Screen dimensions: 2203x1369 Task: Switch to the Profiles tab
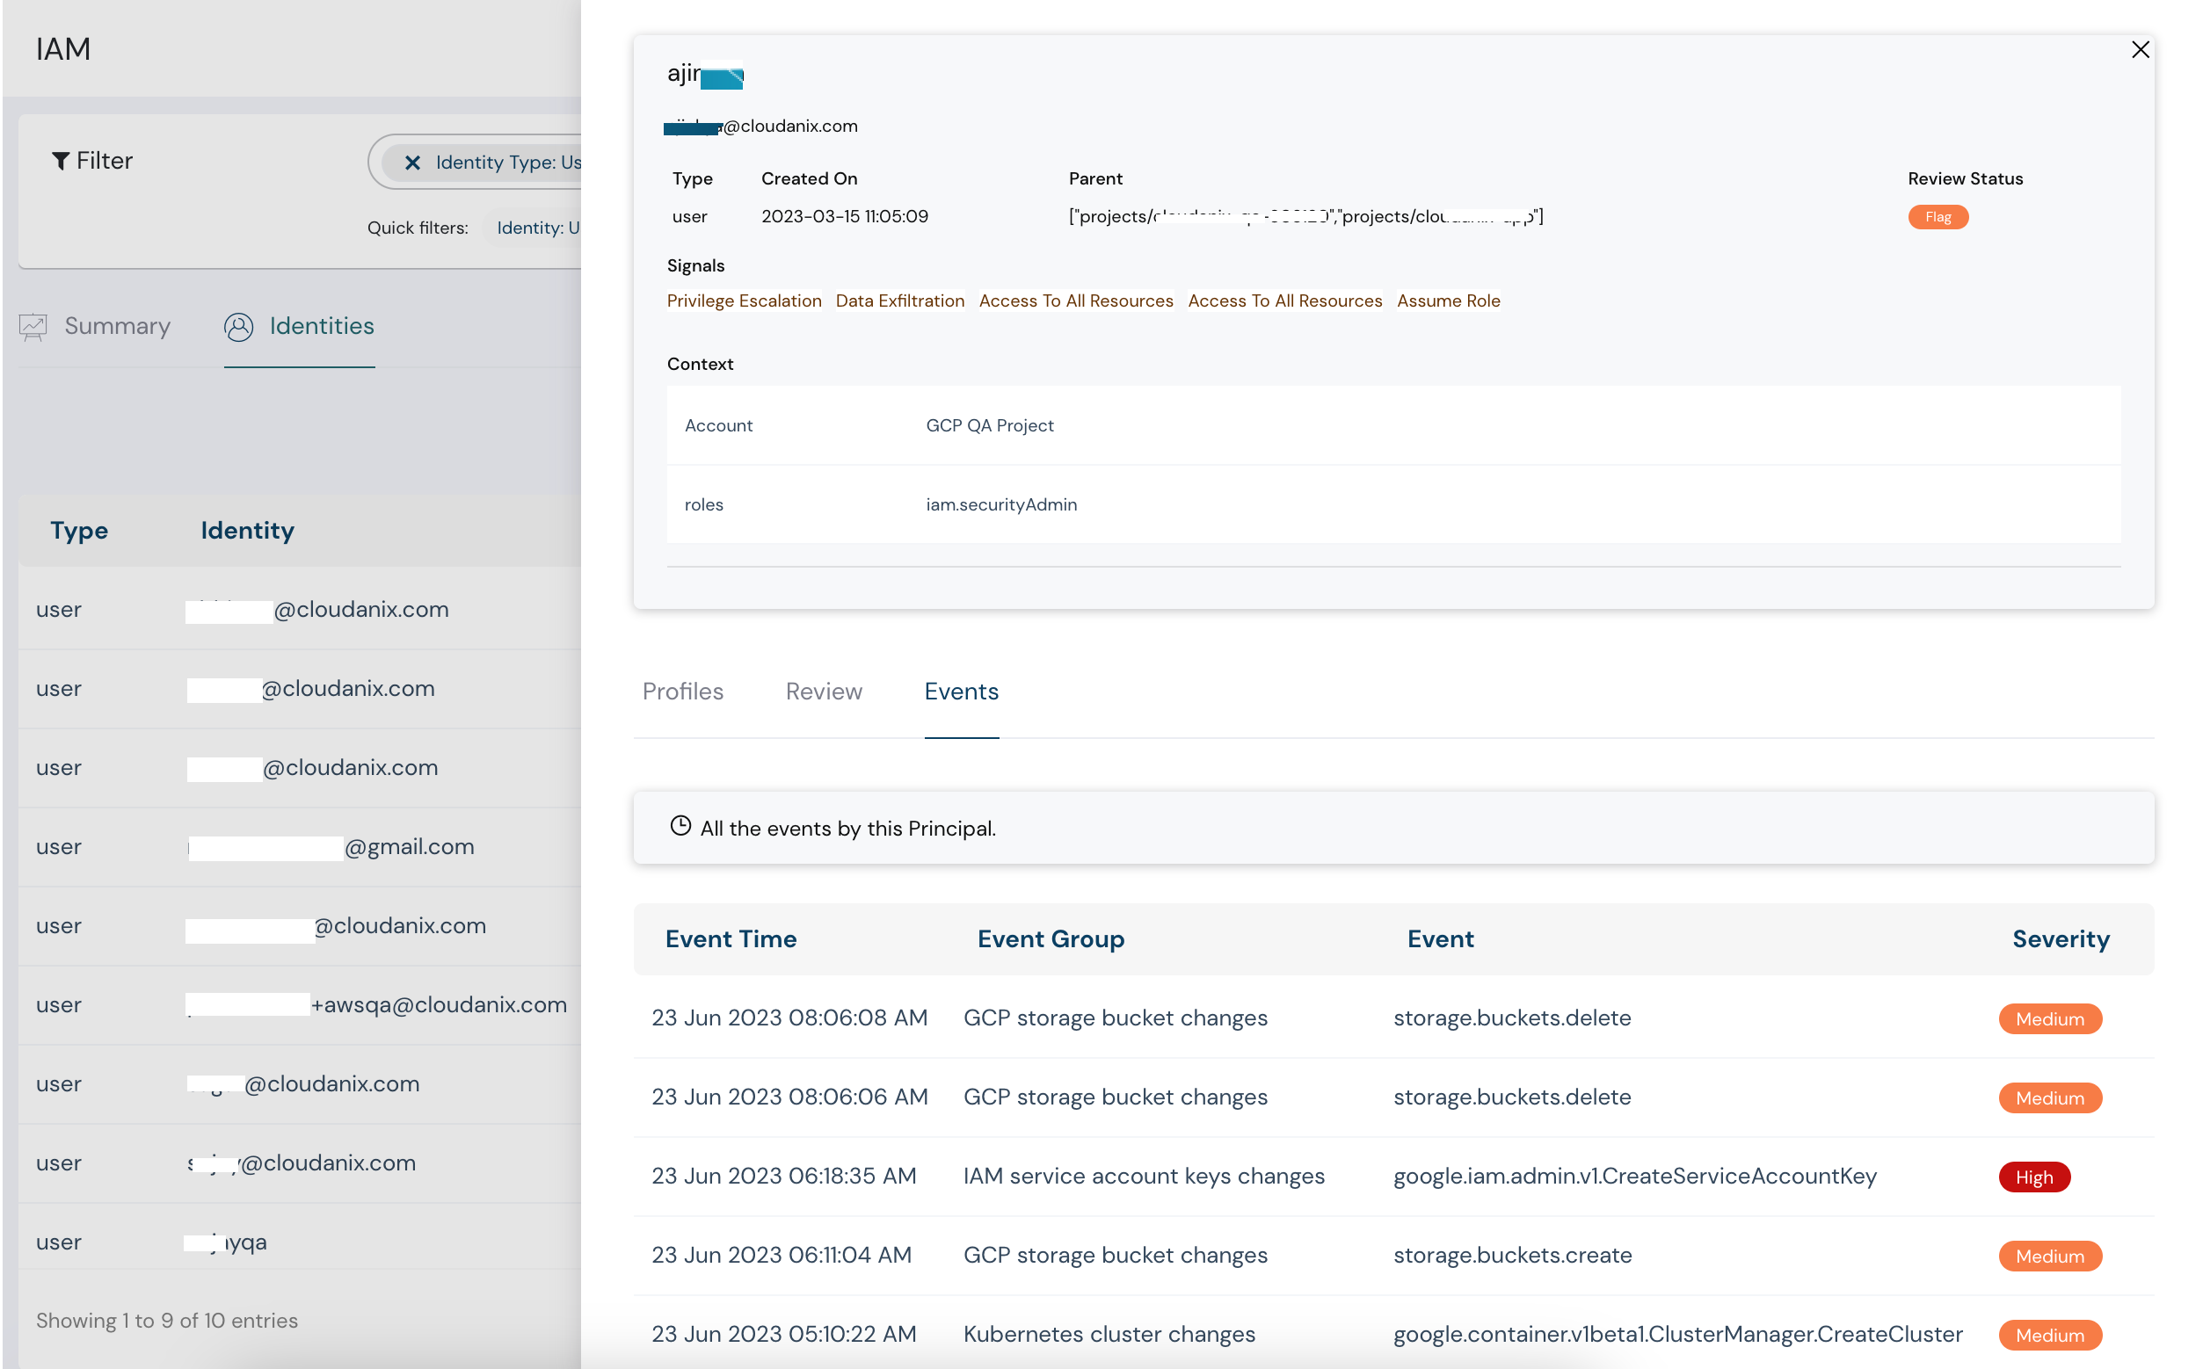683,691
